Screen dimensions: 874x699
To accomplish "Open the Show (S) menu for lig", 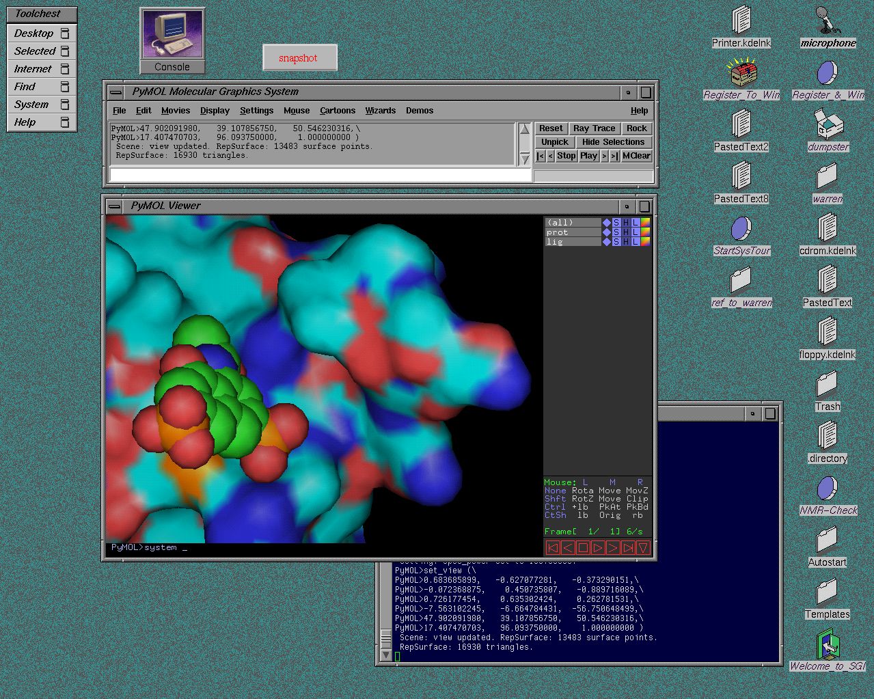I will point(616,242).
